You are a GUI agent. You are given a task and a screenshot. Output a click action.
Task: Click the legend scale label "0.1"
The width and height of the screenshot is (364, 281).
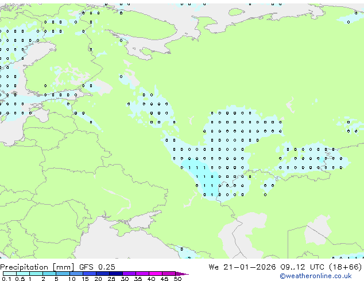click(x=6, y=279)
